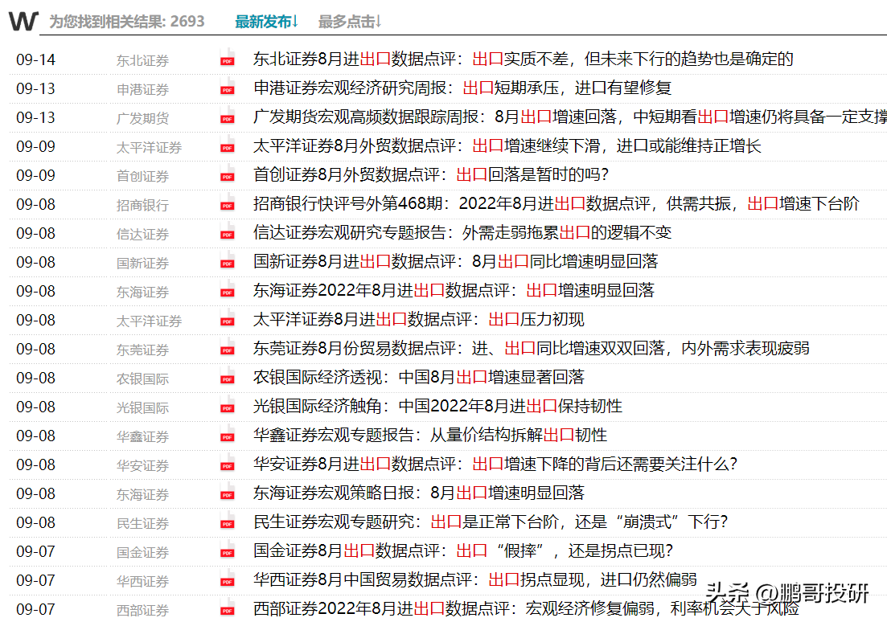The width and height of the screenshot is (887, 622).
Task: Click the W logo icon
Action: [23, 21]
